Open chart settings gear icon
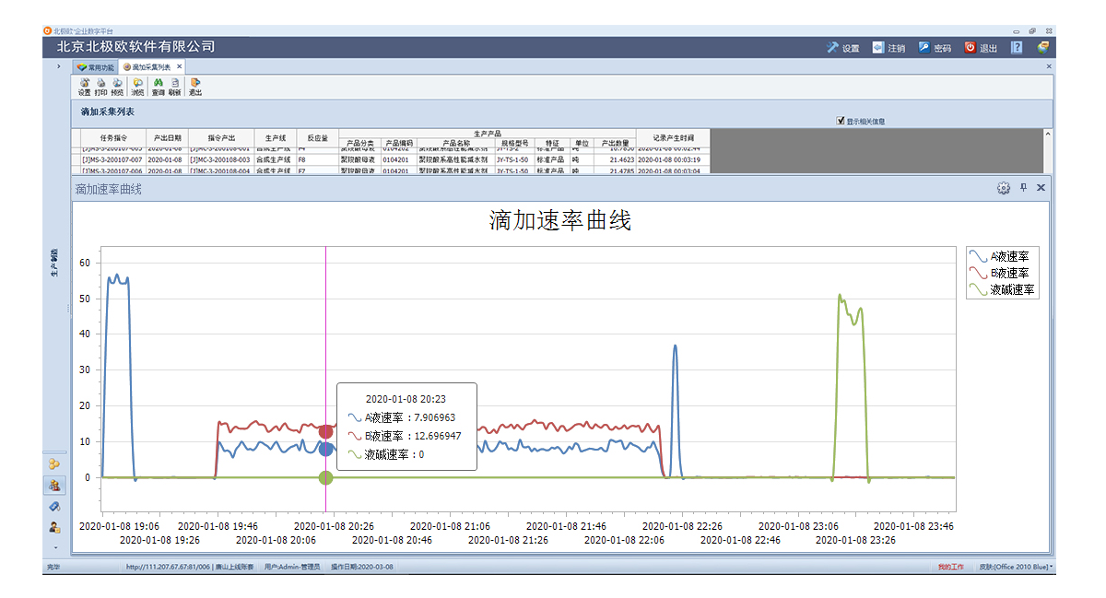The width and height of the screenshot is (1106, 598). (1003, 188)
